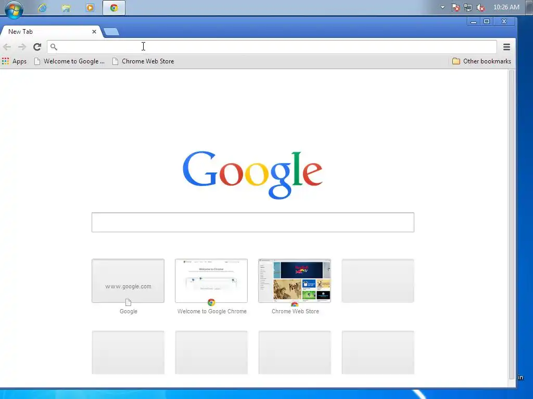Click the Chrome Web Store tile label
Image resolution: width=533 pixels, height=399 pixels.
pyautogui.click(x=295, y=311)
